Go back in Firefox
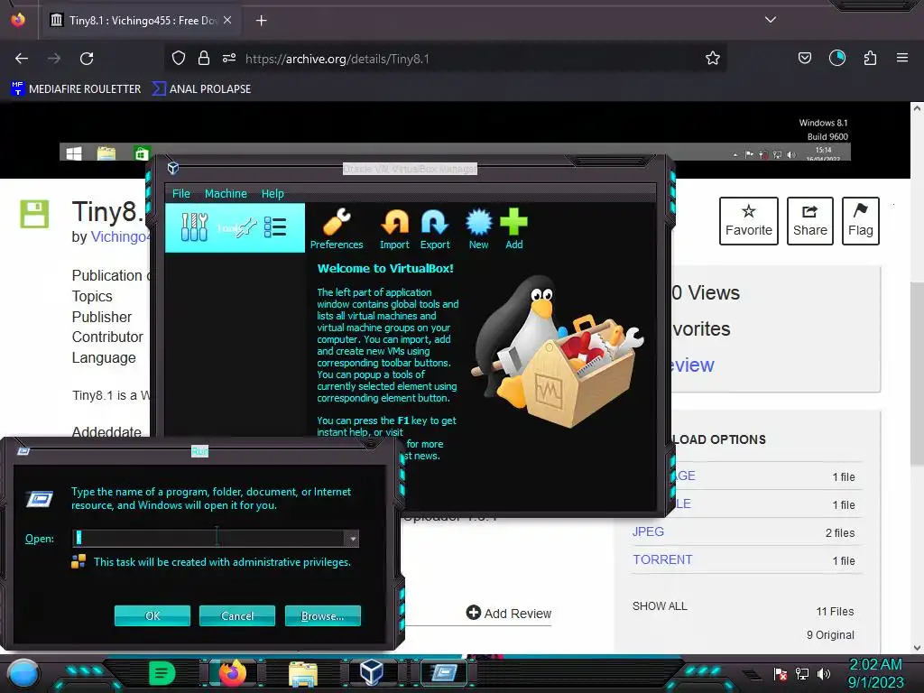Viewport: 924px width, 693px height. 22,59
